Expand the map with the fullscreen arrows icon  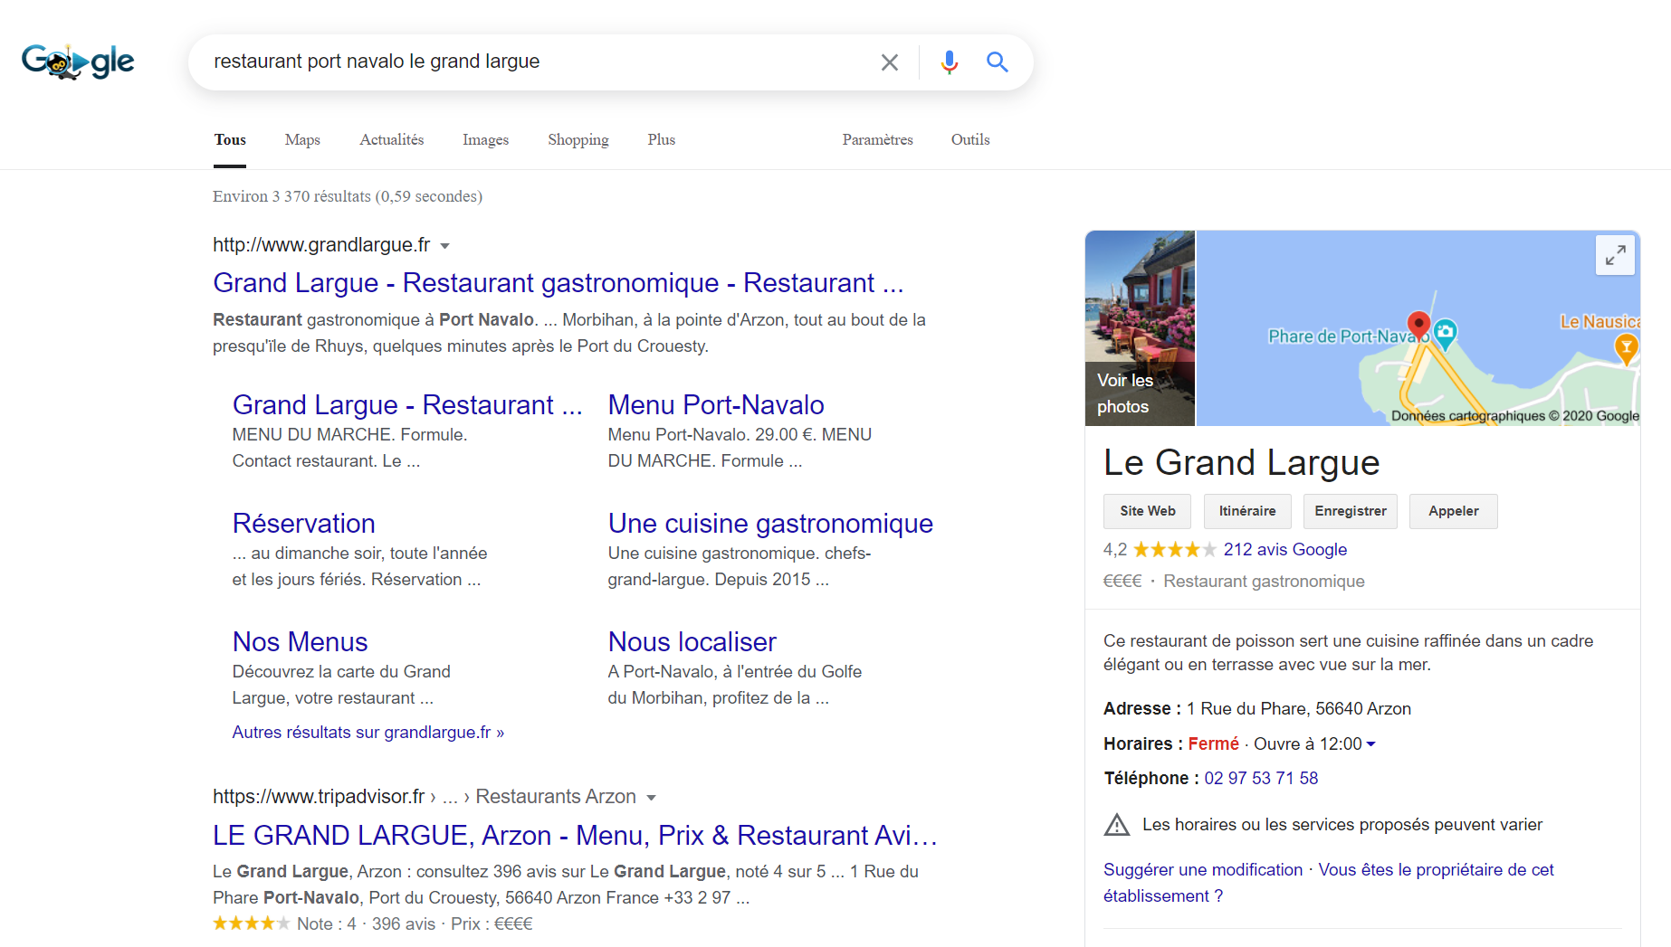tap(1616, 256)
